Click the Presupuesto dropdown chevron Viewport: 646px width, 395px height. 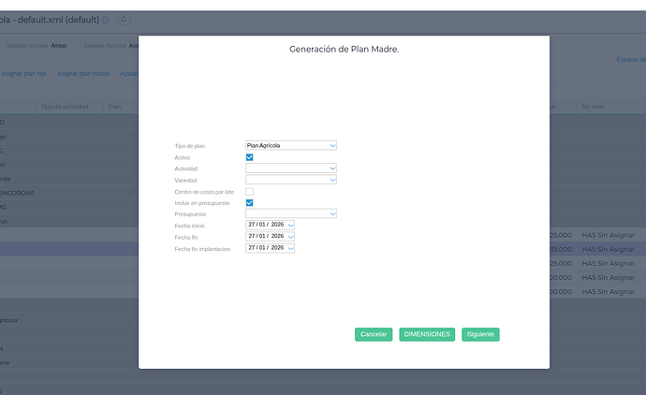click(332, 213)
